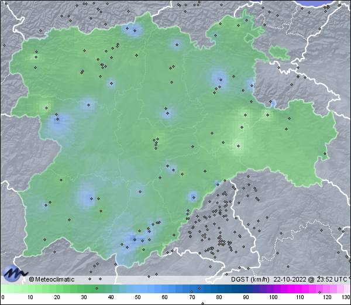Screen dimensions: 351x305
Task: Click scale label 50
Action: [x=137, y=297]
